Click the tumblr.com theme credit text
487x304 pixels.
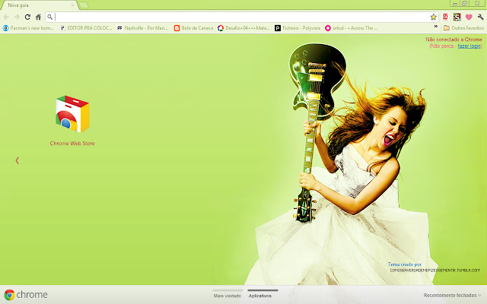(434, 271)
